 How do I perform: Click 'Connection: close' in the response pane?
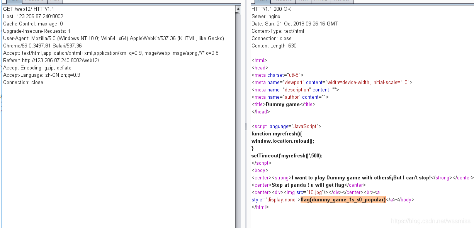tap(272, 38)
